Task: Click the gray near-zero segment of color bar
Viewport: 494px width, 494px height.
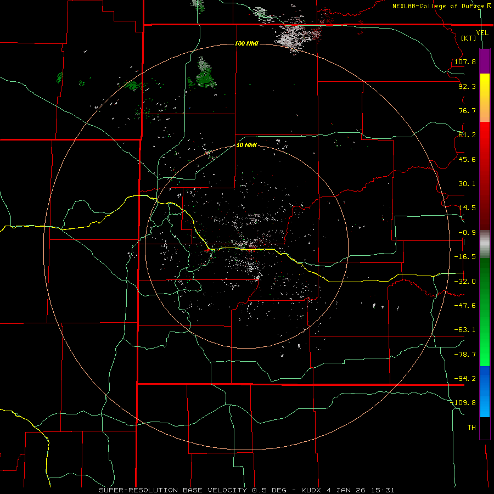Action: [x=485, y=244]
